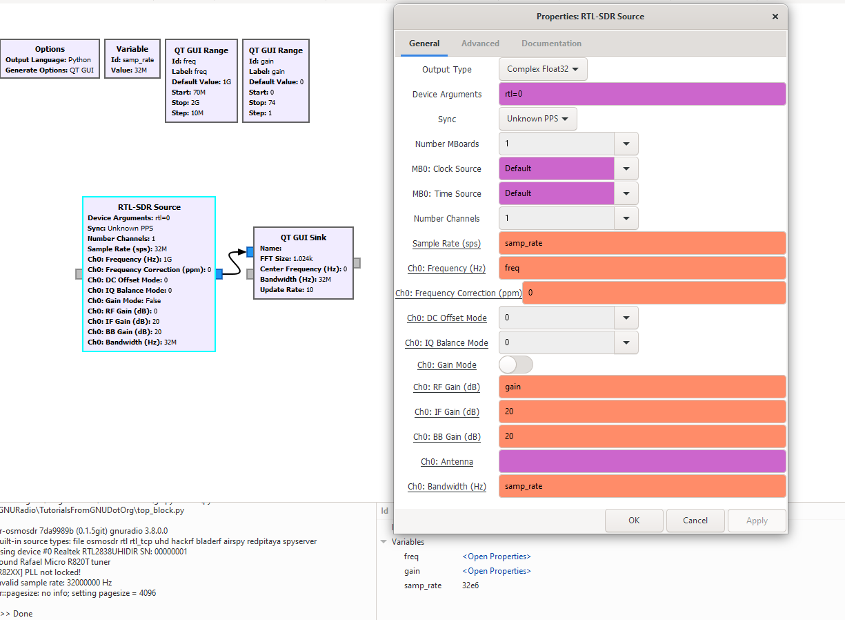
Task: Expand the Ch0: IQ Balance Mode dropdown arrow
Action: click(626, 342)
